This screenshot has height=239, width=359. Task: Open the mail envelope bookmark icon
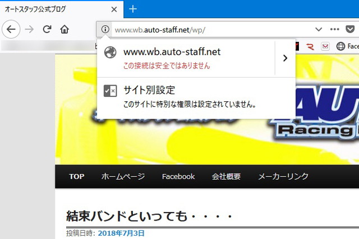[x=325, y=46]
